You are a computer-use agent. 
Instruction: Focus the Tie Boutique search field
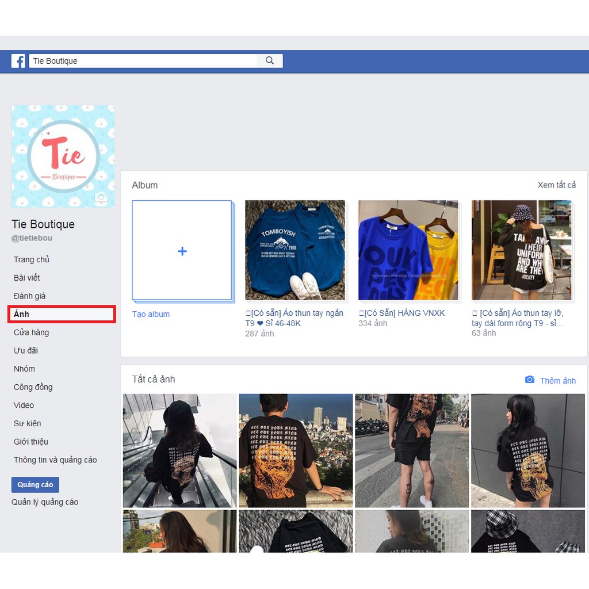[143, 61]
